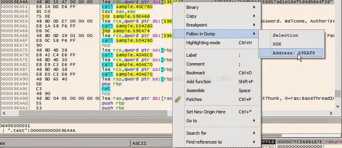342x148 pixels.
Task: Click left arrow of horizontal scrollbar
Action: coord(4,113)
